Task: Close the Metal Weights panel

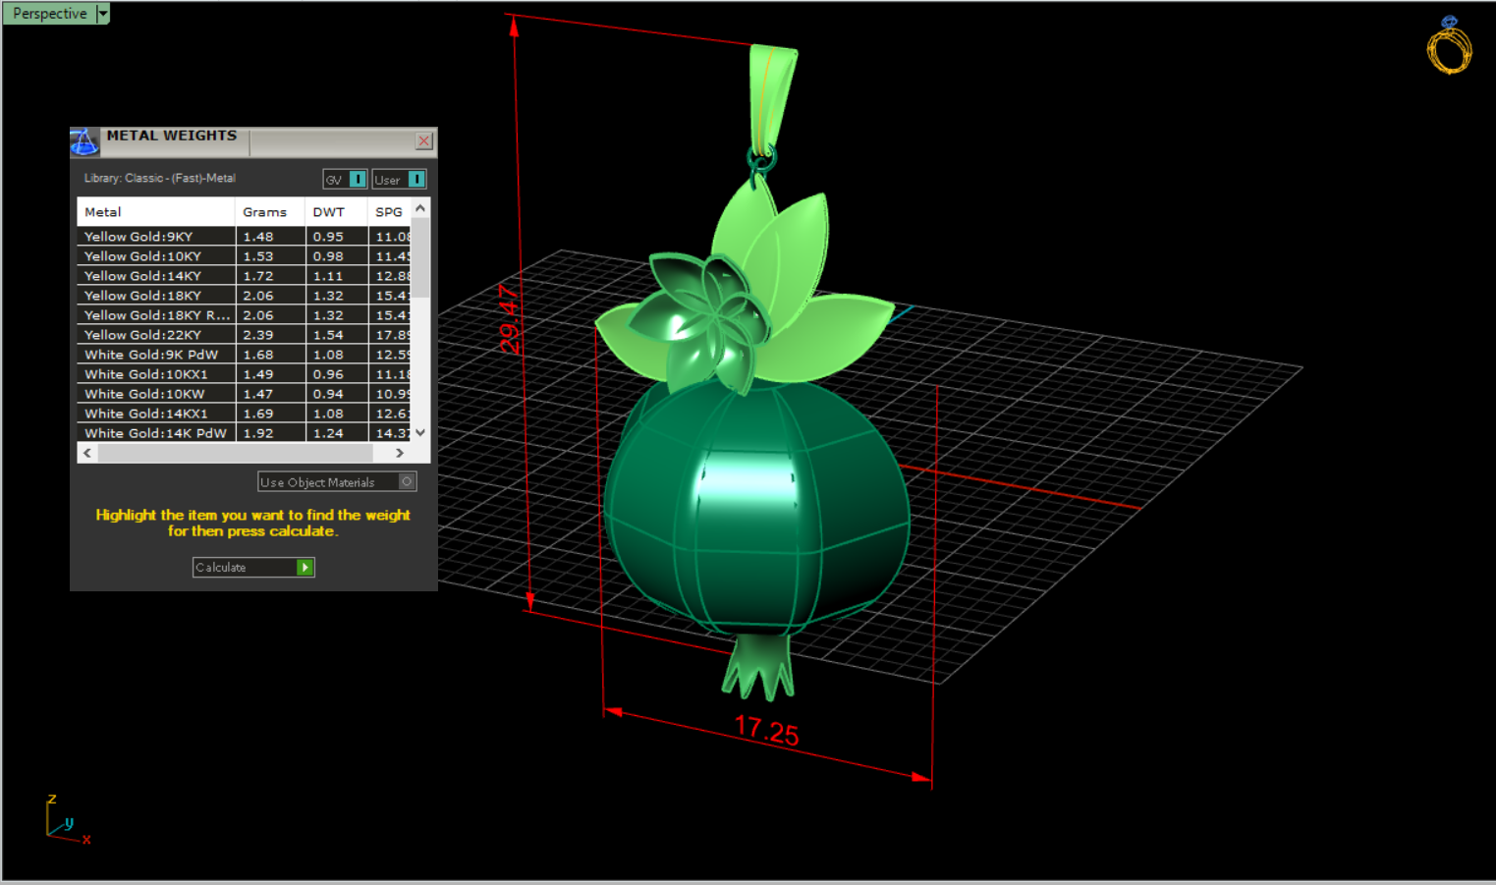Action: click(423, 141)
